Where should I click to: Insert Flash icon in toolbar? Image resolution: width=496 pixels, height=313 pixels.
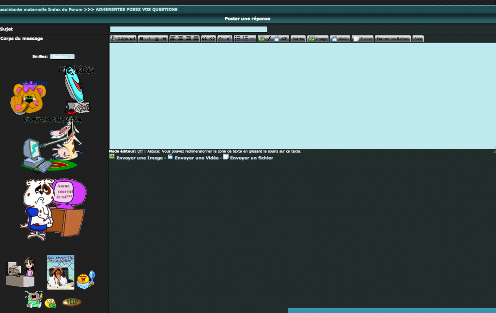tap(269, 39)
